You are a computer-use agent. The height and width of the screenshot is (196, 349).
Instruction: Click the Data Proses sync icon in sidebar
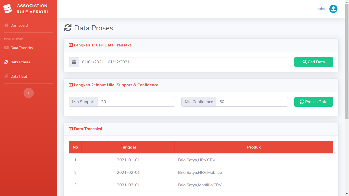point(6,62)
